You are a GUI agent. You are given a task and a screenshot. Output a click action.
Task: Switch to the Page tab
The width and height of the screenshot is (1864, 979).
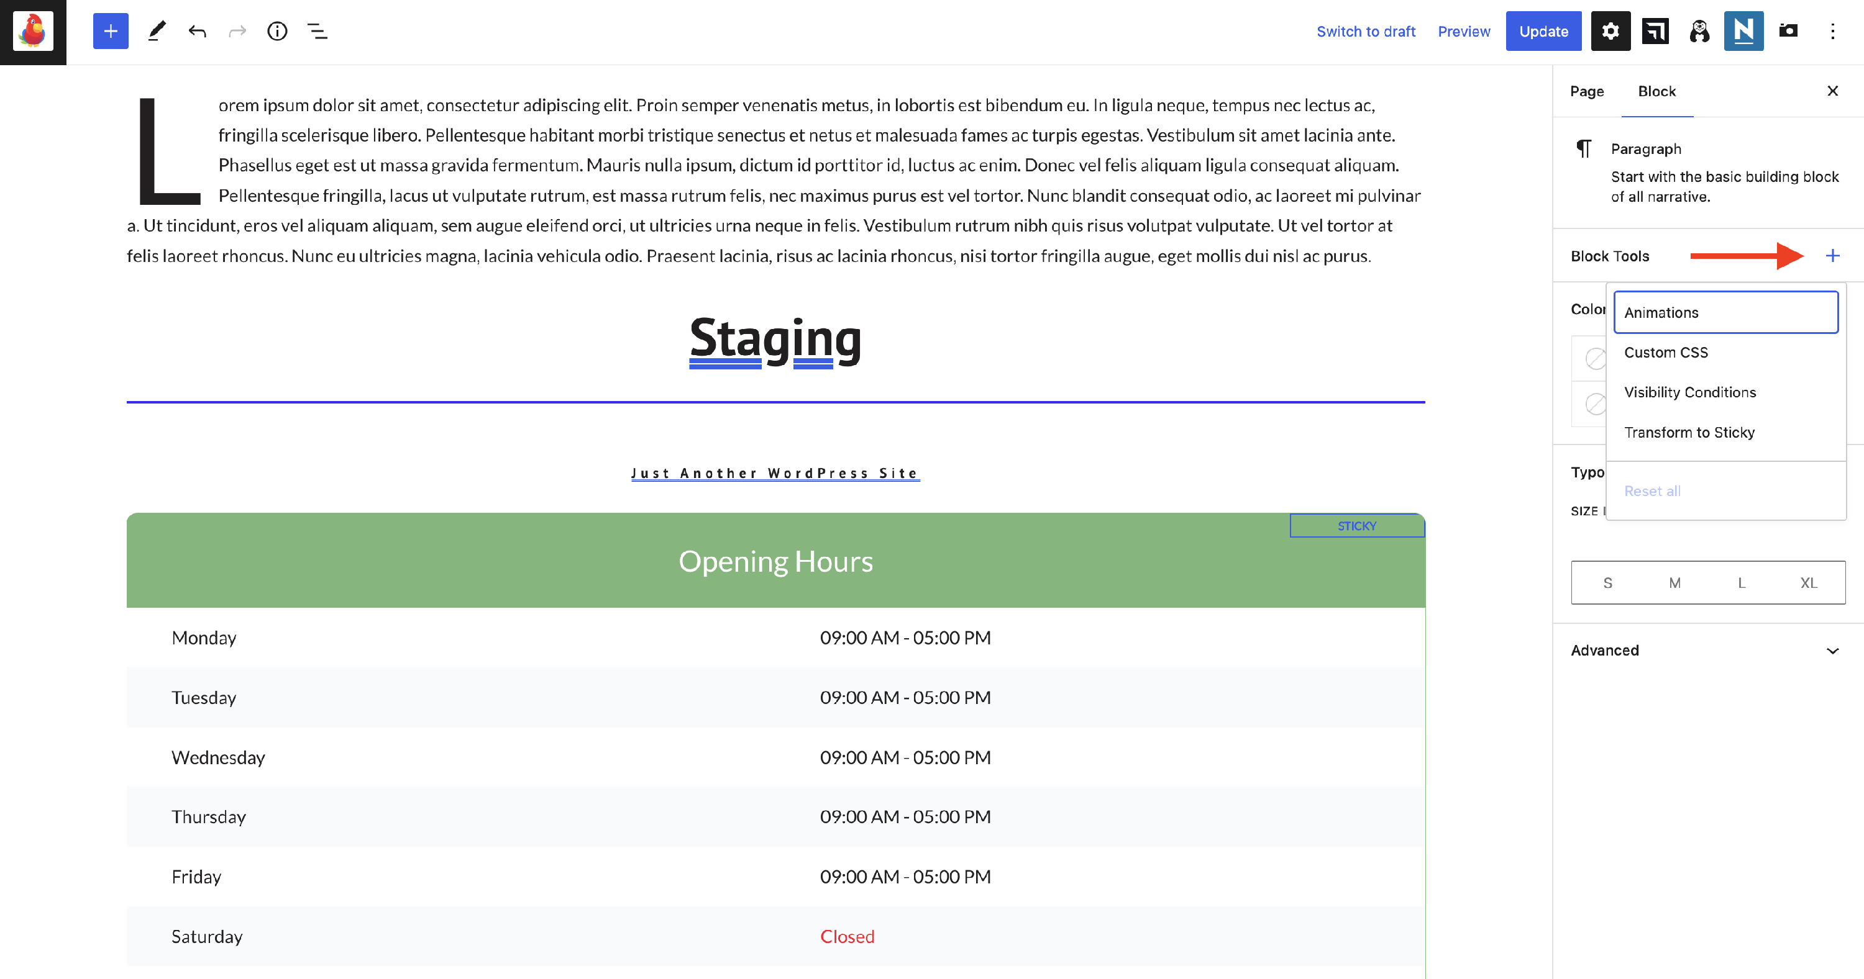(1586, 91)
